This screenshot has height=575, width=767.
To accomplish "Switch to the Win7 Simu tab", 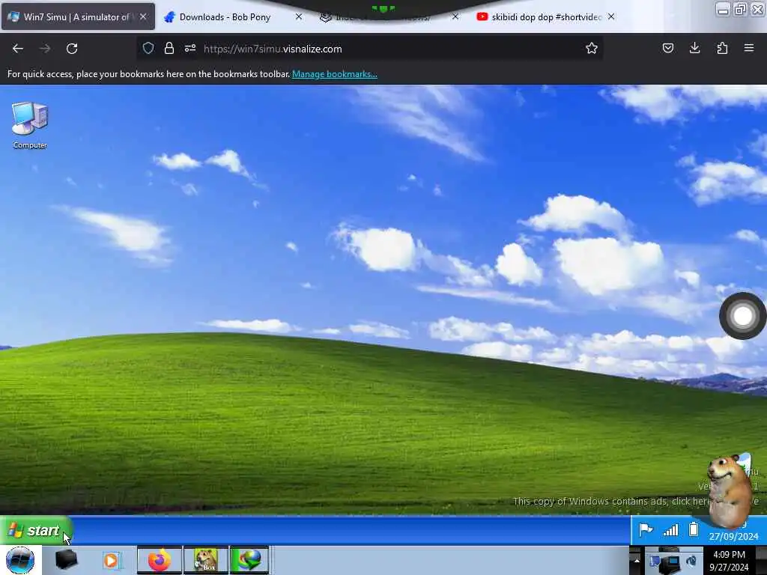I will tap(78, 16).
